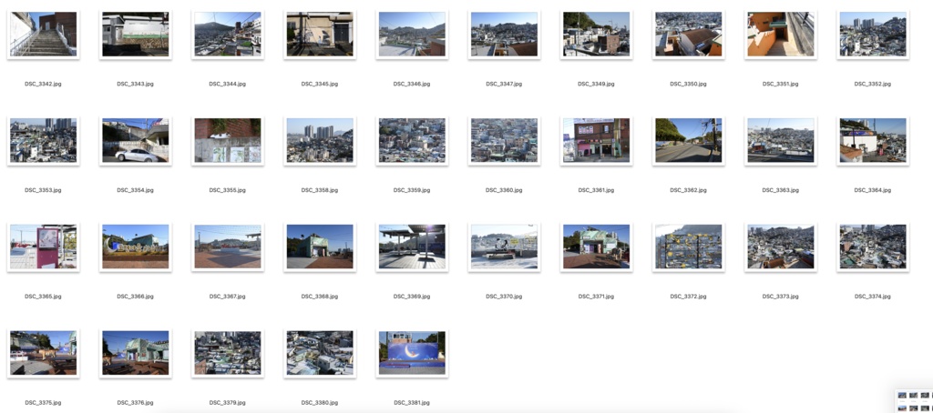This screenshot has height=413, width=933.
Task: Click the filename label DSC_3381.jpg
Action: 412,402
